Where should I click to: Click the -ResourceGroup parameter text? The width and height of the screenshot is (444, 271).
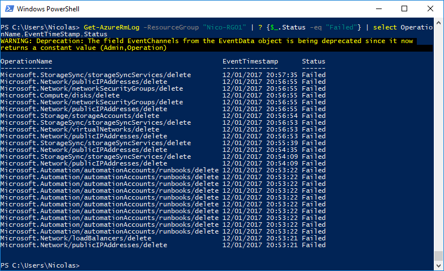[x=171, y=27]
